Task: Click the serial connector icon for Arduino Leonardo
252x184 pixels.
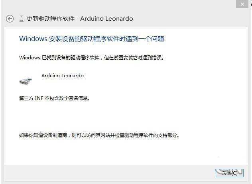Action: (x=26, y=81)
